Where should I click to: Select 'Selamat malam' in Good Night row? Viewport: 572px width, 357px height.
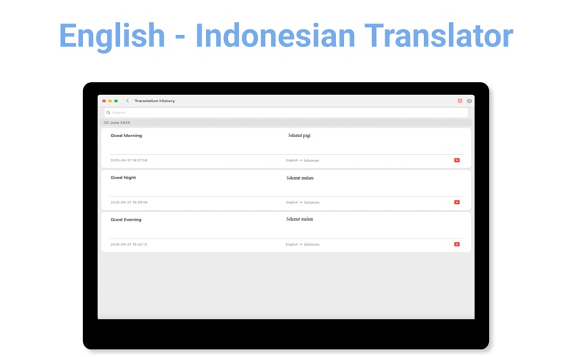pos(300,178)
